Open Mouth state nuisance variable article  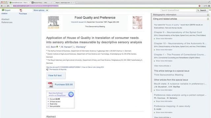click(180, 84)
